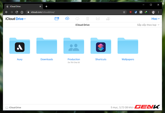This screenshot has width=165, height=113.
Task: Click the iCloud Drive heading title
Action: (x=82, y=25)
